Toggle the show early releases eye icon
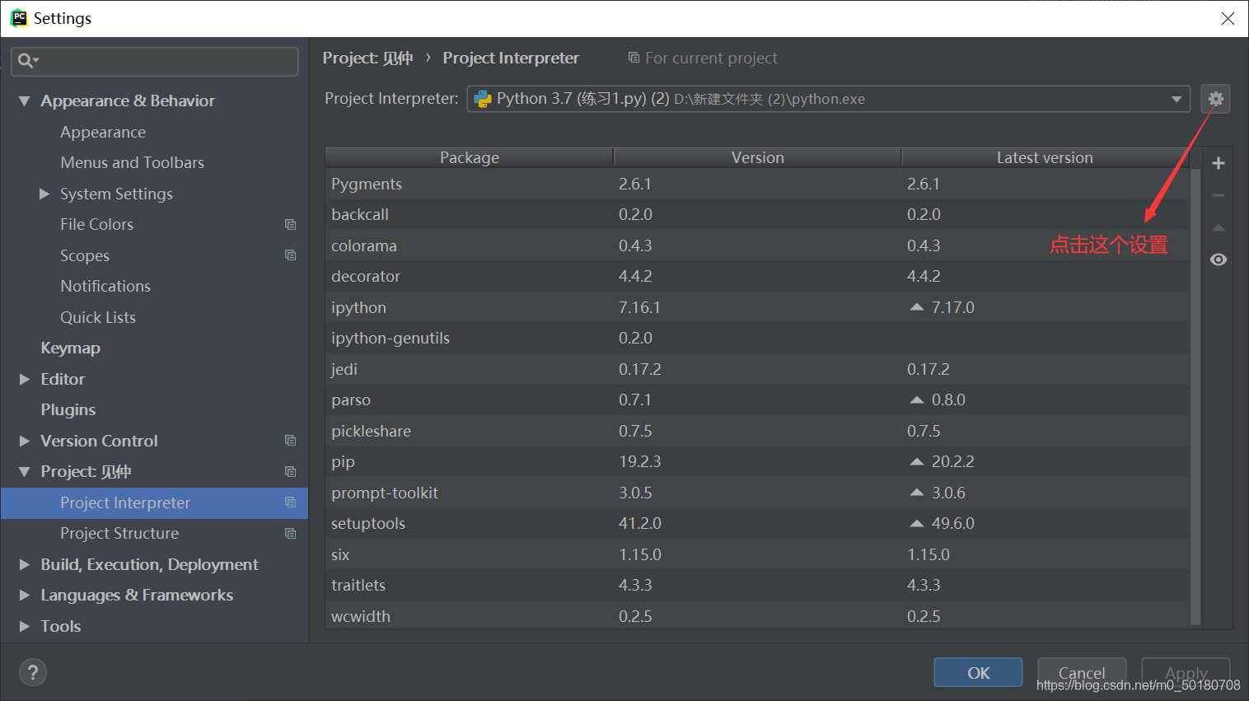This screenshot has width=1249, height=701. (1219, 259)
